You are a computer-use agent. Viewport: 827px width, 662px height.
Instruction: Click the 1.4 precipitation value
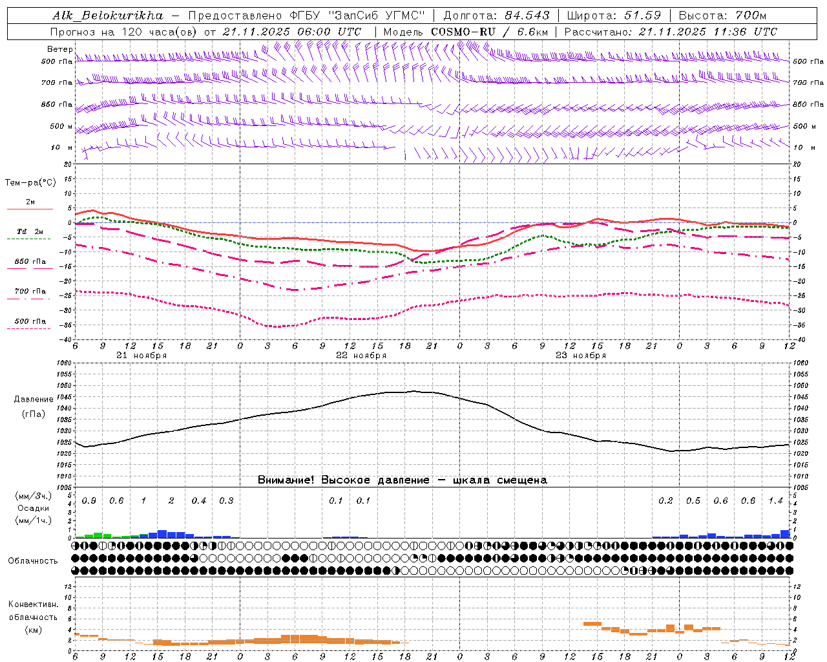click(x=775, y=501)
